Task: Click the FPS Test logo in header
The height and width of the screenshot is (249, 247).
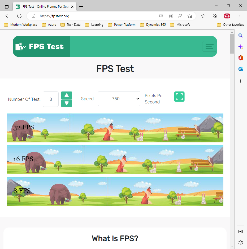Action: click(x=42, y=46)
